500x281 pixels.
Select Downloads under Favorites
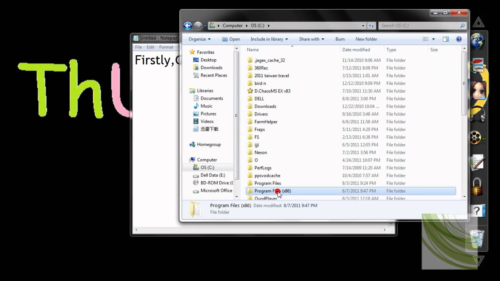pos(211,68)
